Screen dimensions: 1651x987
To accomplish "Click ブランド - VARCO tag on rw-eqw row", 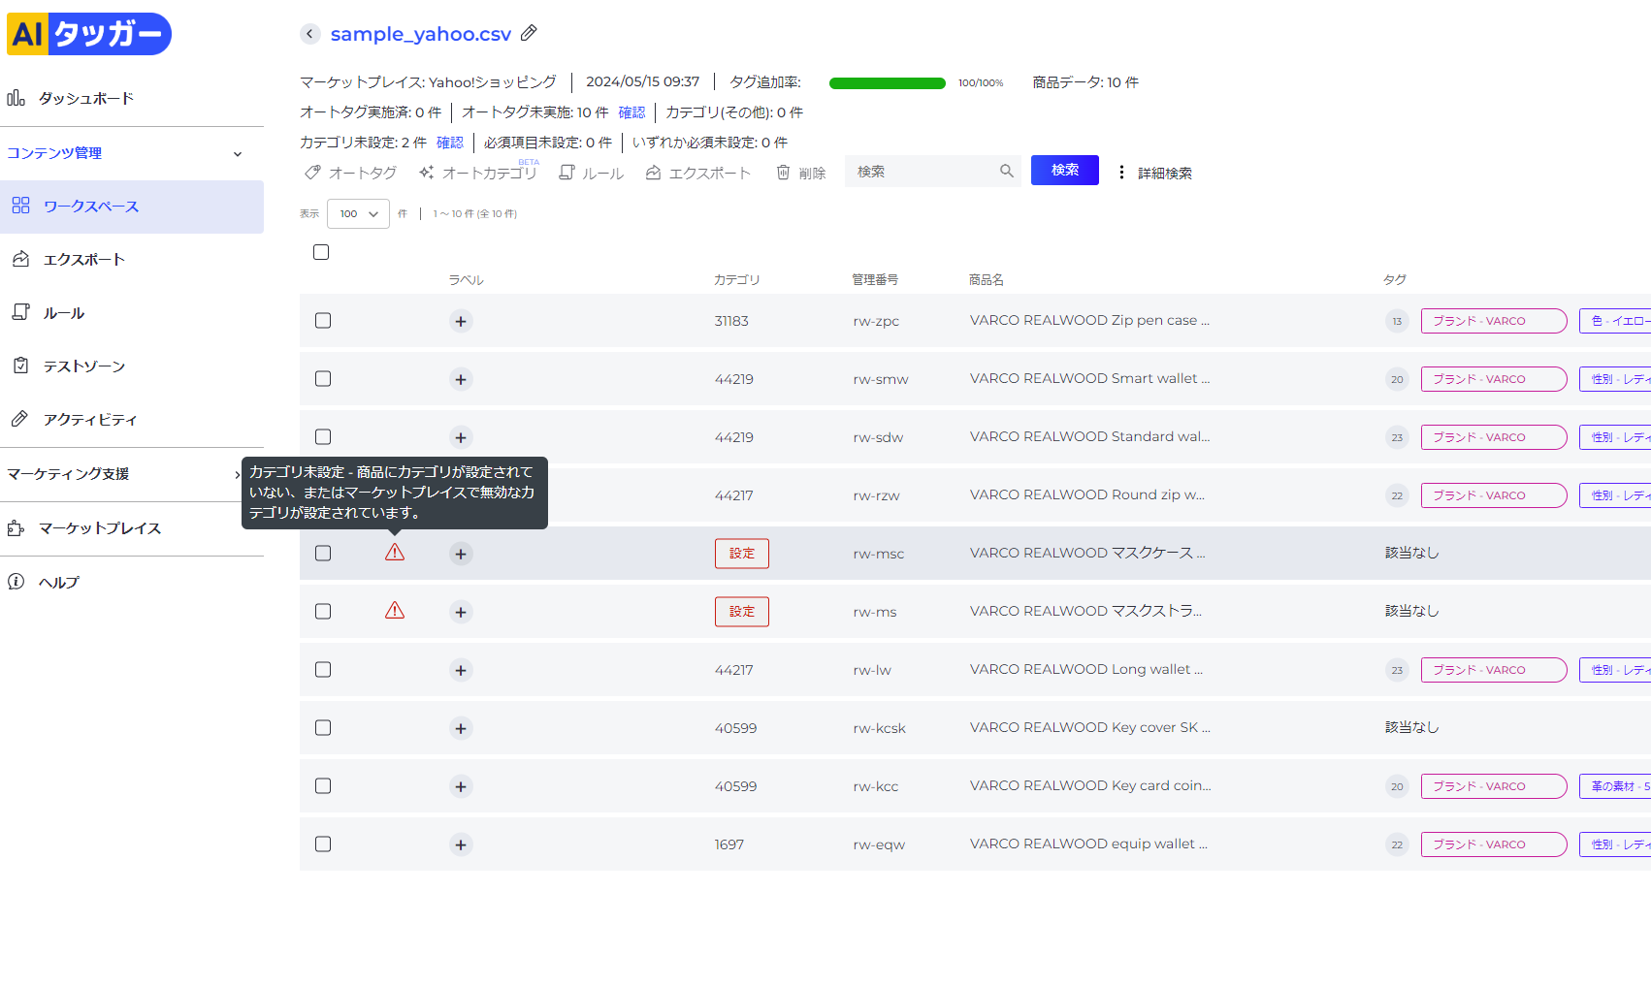I will click(x=1494, y=844).
